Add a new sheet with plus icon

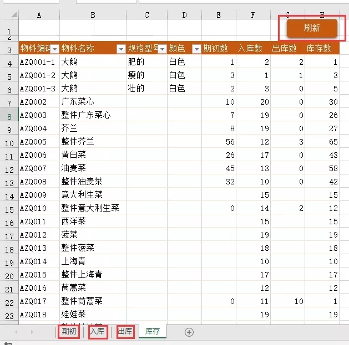189,332
